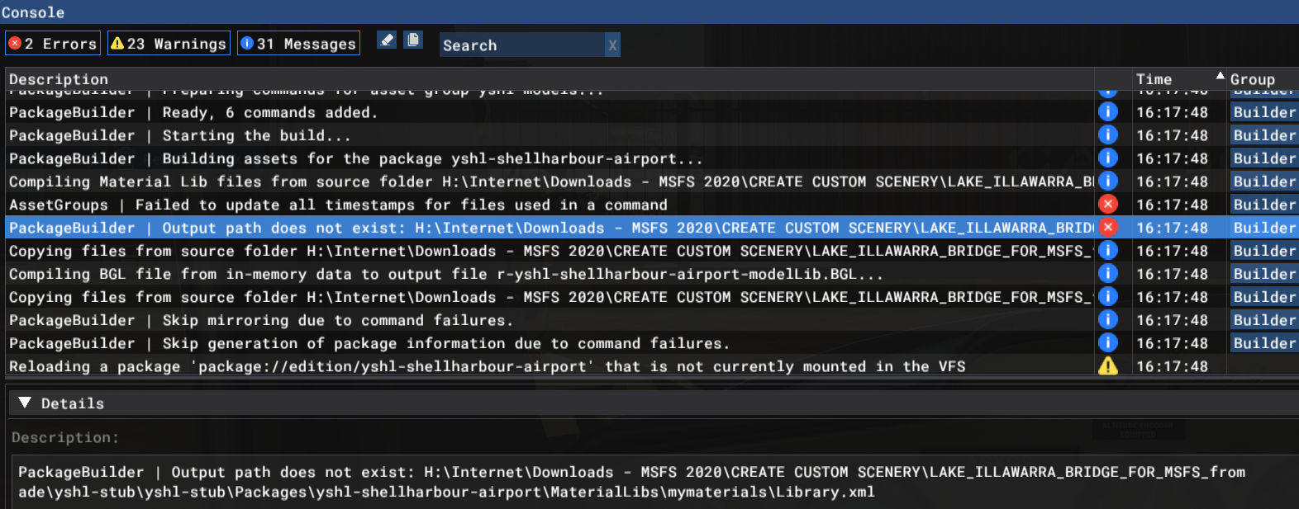
Task: Copy console log with the clipboard icon
Action: coord(413,40)
